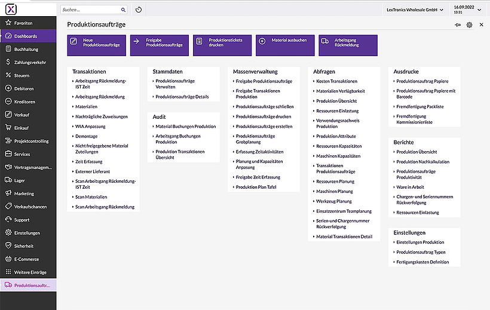Open Produktion Nachkalkulation report link
This screenshot has height=310, width=490.
click(x=422, y=162)
